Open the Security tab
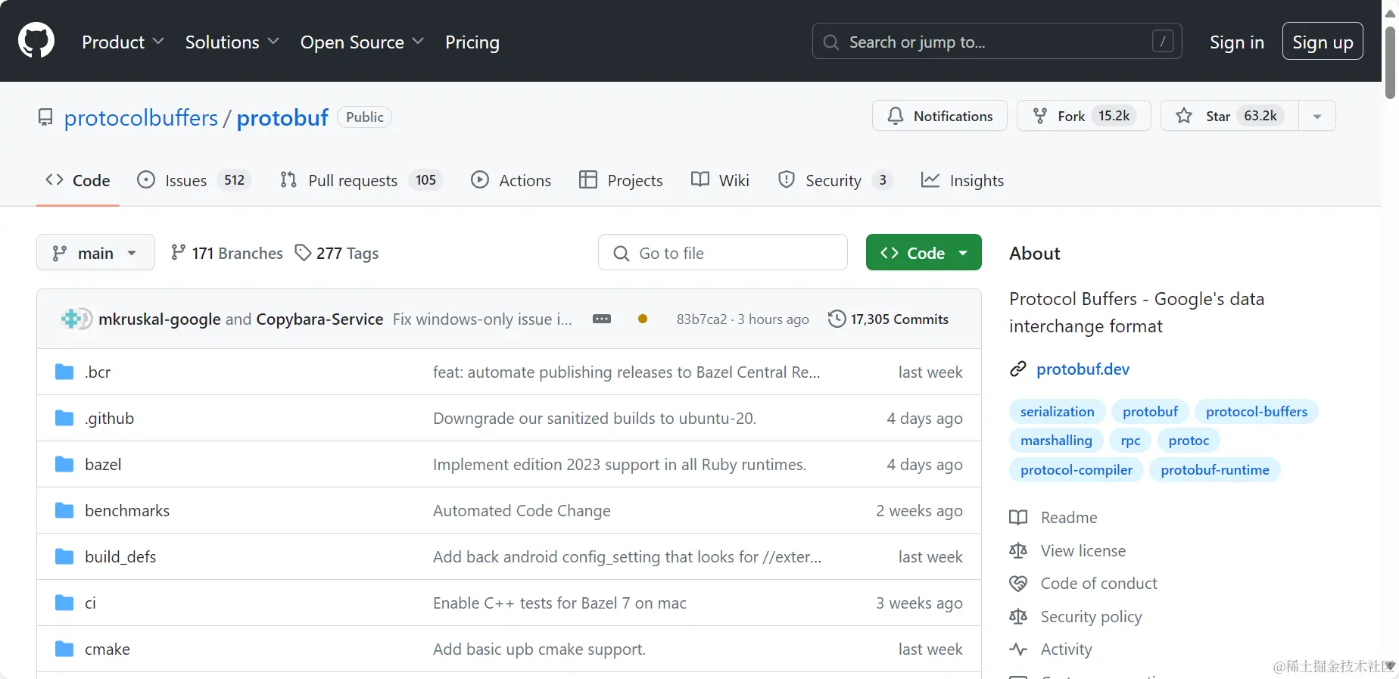The image size is (1399, 679). (836, 180)
